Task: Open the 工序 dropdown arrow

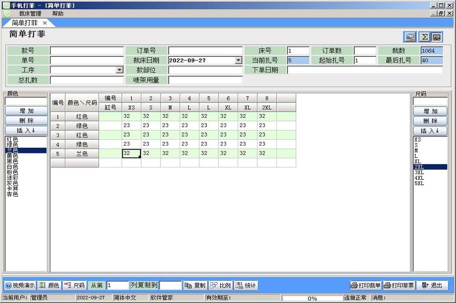Action: [119, 70]
